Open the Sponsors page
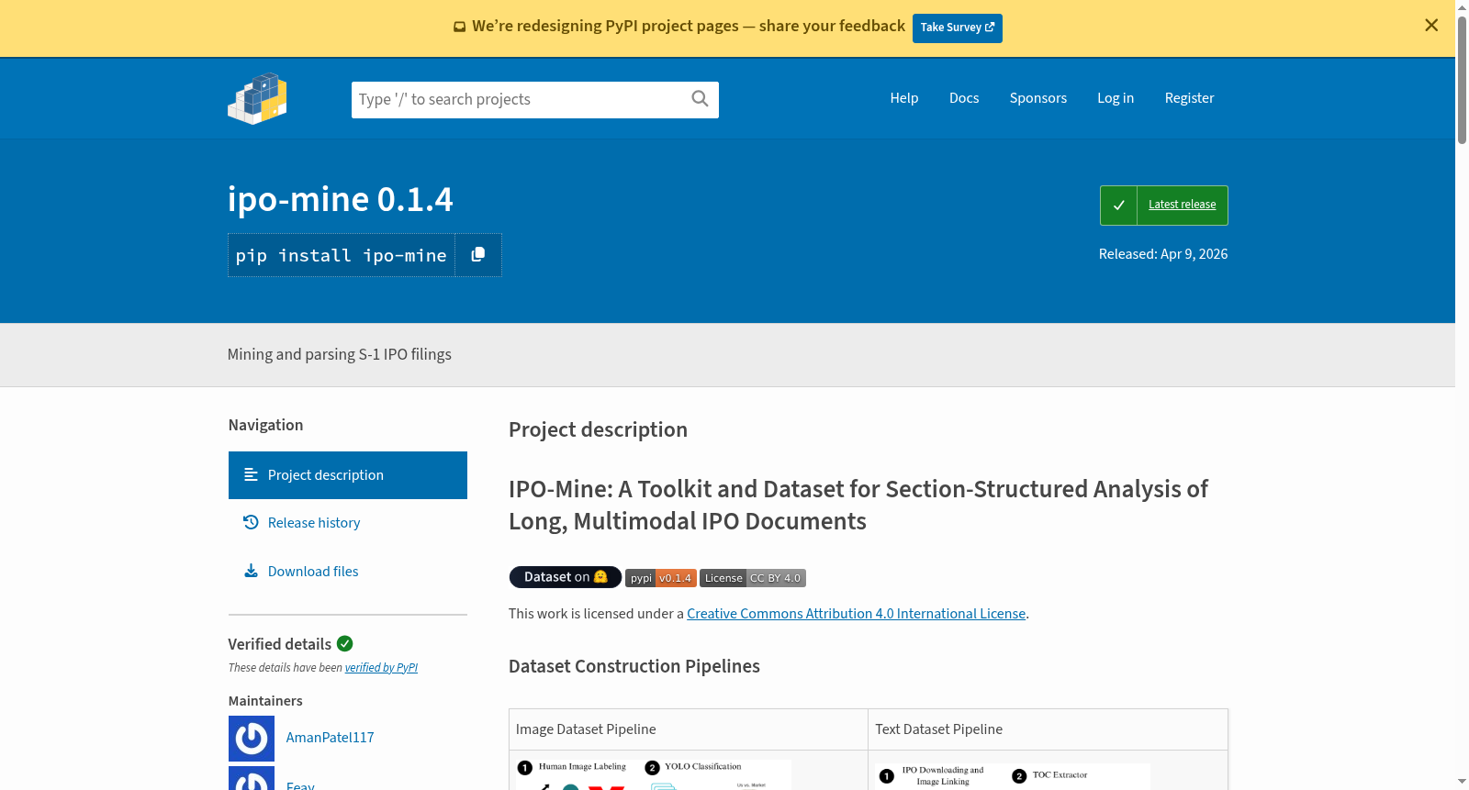1469x790 pixels. [x=1038, y=98]
